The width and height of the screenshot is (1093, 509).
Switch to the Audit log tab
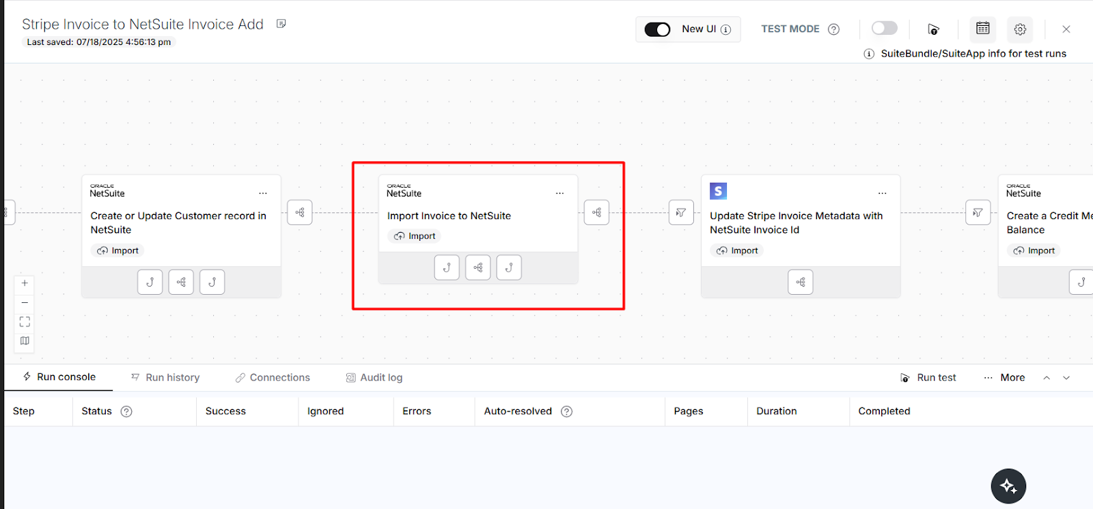[374, 377]
